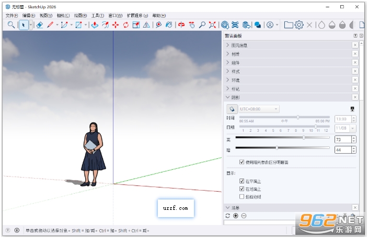Expand the 材质 panel
The width and height of the screenshot is (368, 238).
[288, 54]
